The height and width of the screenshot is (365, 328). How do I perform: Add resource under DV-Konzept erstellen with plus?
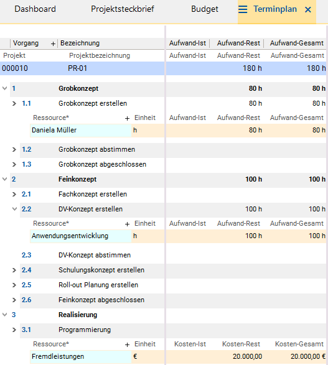point(127,224)
